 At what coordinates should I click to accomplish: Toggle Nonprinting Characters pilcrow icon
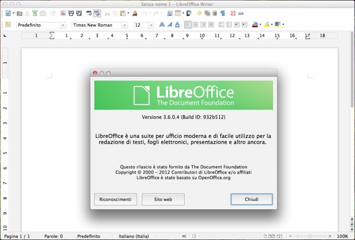(x=223, y=14)
